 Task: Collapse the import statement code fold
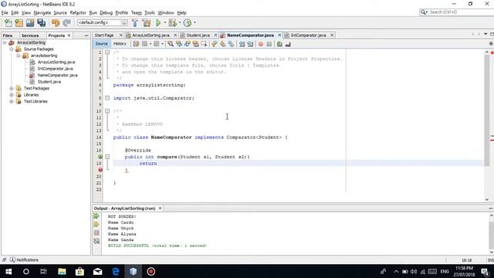[107, 98]
